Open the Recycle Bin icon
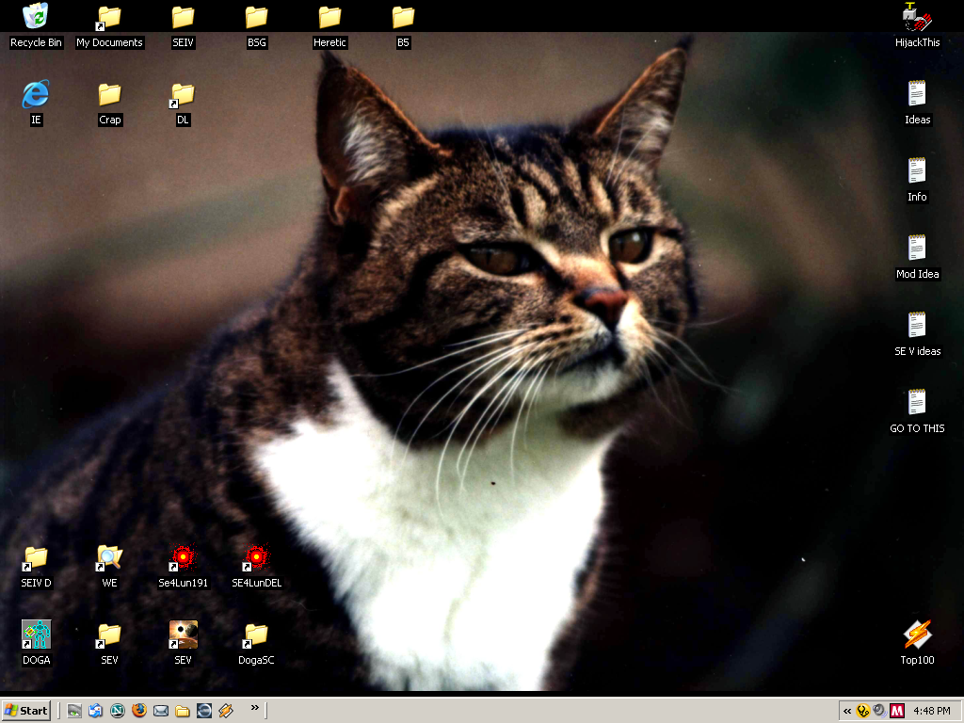This screenshot has width=964, height=723. pos(36,17)
